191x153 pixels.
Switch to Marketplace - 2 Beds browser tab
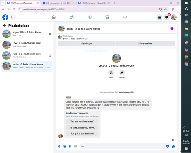[x=58, y=3]
